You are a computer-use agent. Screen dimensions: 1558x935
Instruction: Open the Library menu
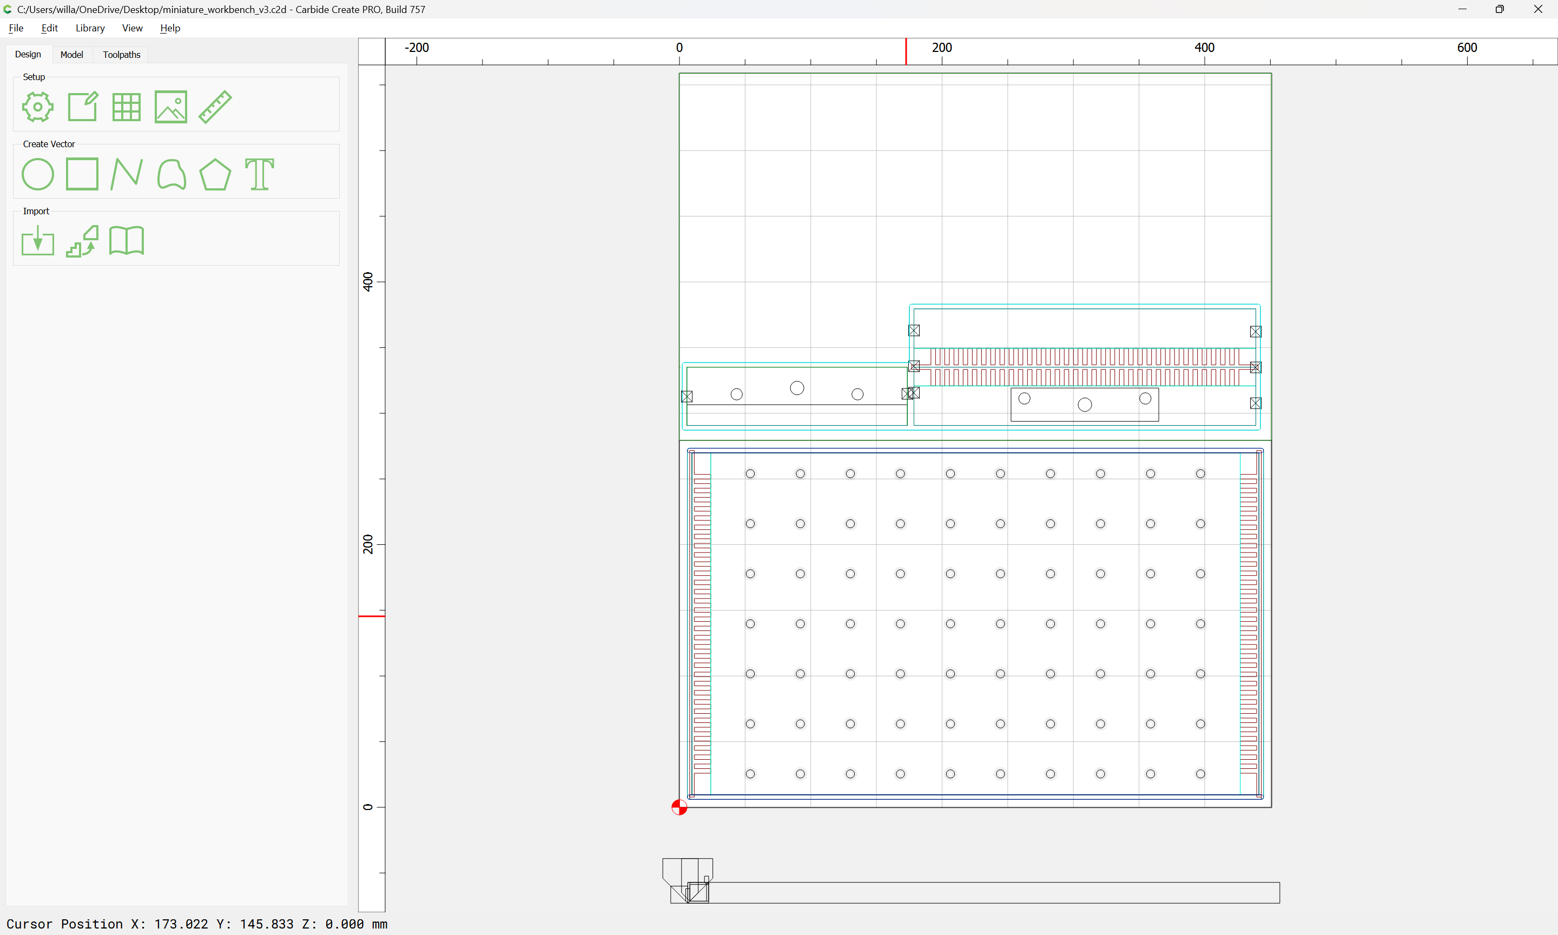90,28
